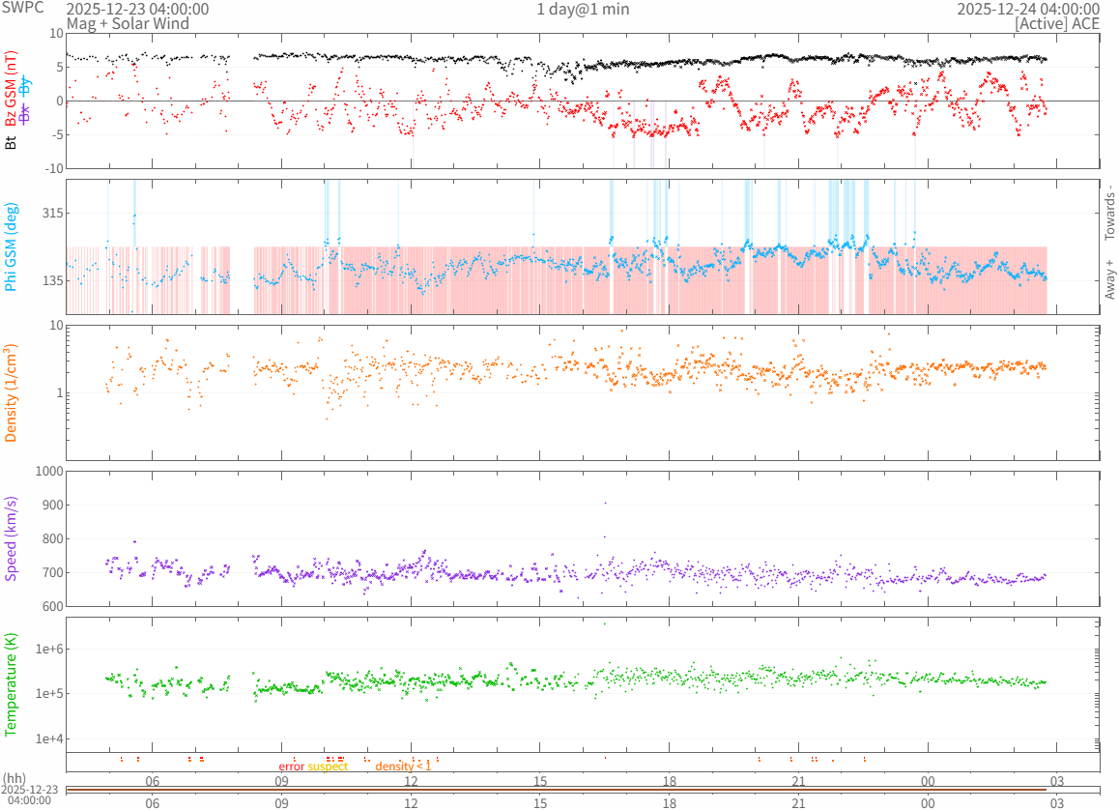Click the start time 2025-12-23 04:00:00 header
The height and width of the screenshot is (810, 1119).
point(137,9)
